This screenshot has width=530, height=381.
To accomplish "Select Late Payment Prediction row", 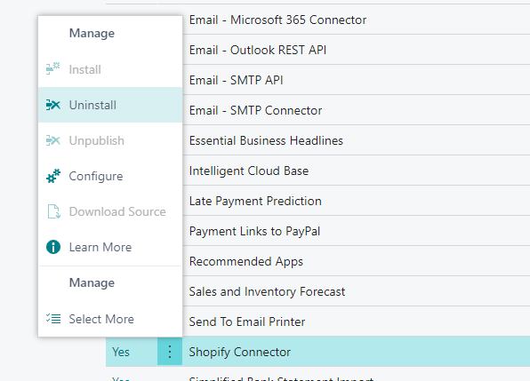I will tap(255, 201).
